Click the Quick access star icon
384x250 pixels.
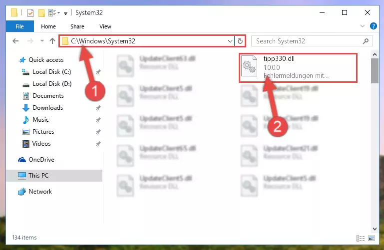22,60
